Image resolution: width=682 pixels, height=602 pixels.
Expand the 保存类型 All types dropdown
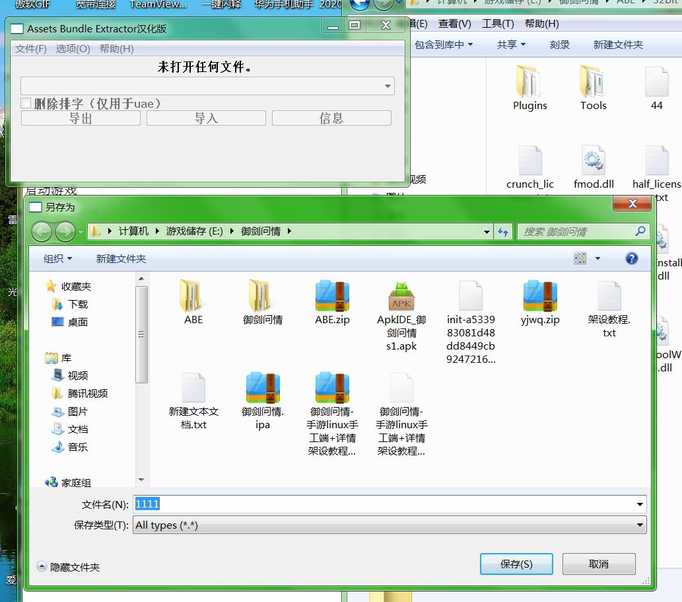pyautogui.click(x=639, y=525)
